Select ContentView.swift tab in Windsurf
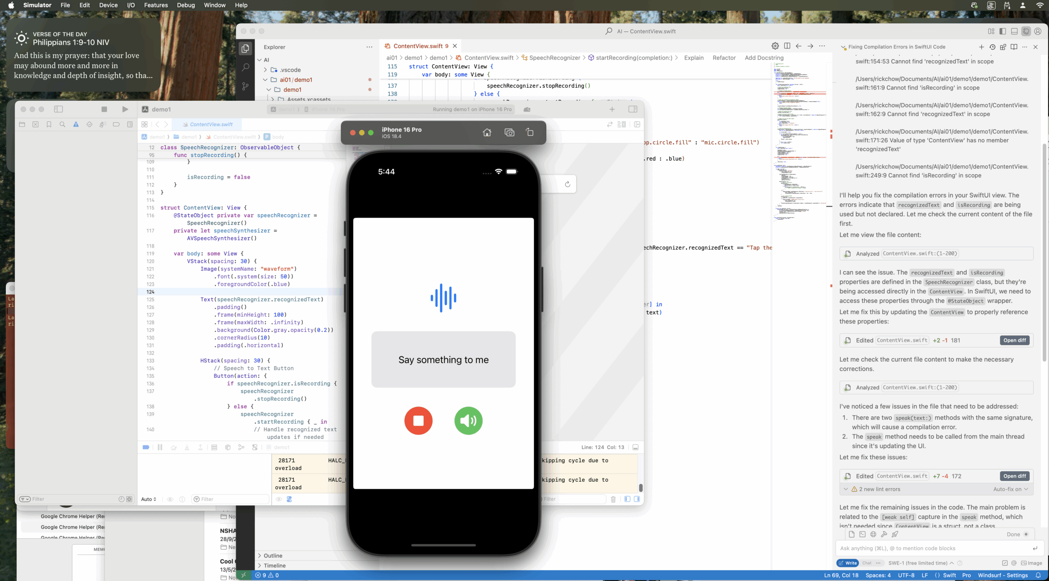 tap(421, 46)
